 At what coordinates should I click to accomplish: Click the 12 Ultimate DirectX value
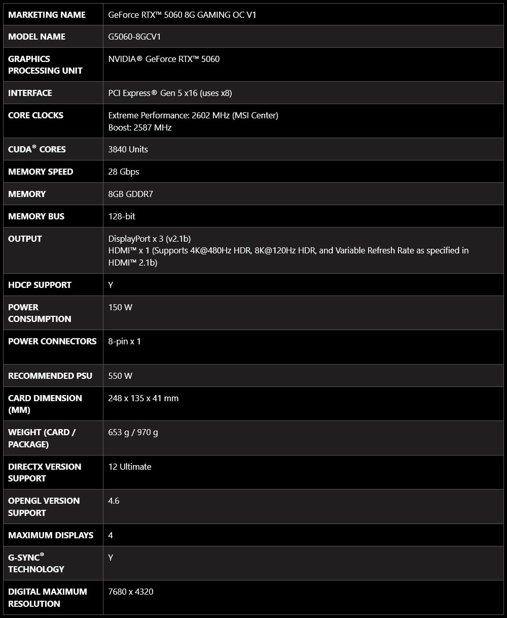coord(130,467)
